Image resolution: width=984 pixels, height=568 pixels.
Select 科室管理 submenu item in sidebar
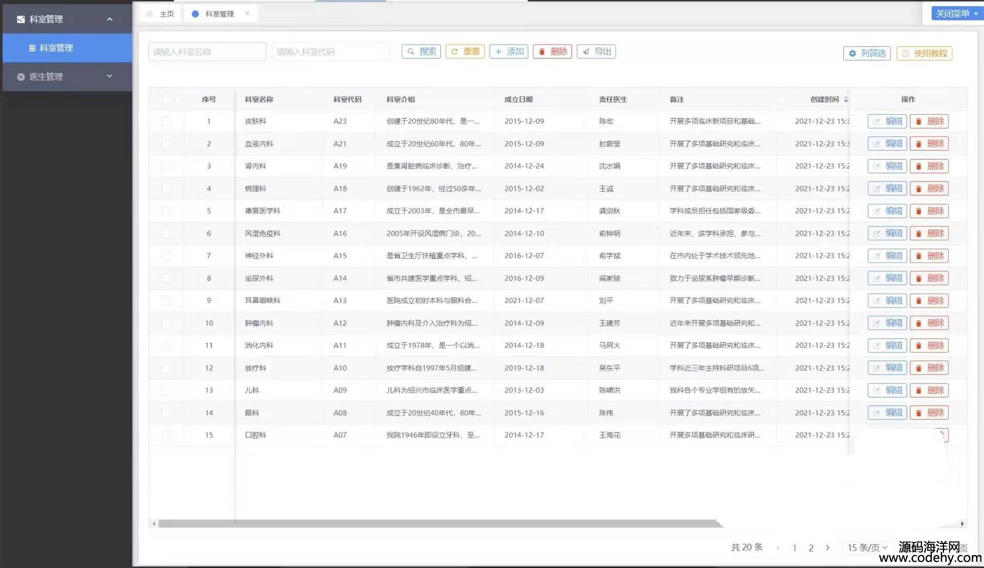[67, 48]
